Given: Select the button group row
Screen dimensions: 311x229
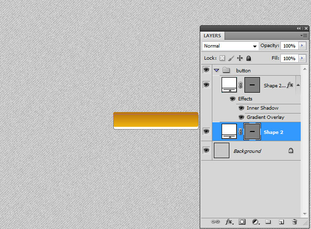Looking at the screenshot, I should pos(257,70).
